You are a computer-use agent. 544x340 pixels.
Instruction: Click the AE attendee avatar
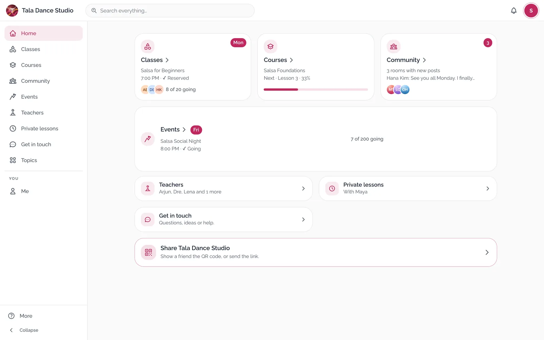145,90
